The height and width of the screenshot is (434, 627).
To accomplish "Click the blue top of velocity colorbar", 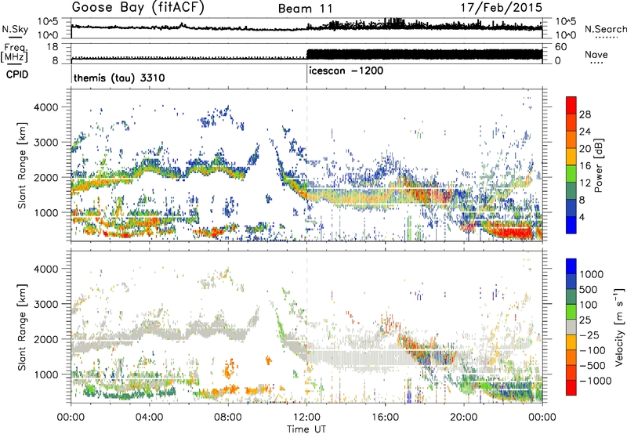I will click(571, 266).
